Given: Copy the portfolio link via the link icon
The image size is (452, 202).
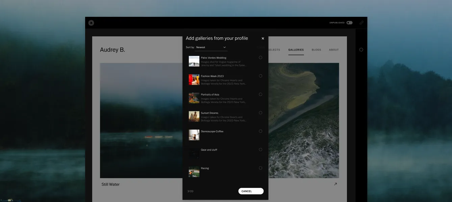Looking at the screenshot, I should click(361, 23).
